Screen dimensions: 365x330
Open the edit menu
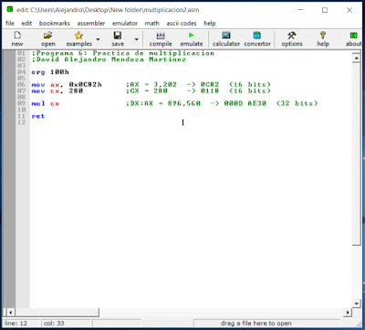[26, 23]
